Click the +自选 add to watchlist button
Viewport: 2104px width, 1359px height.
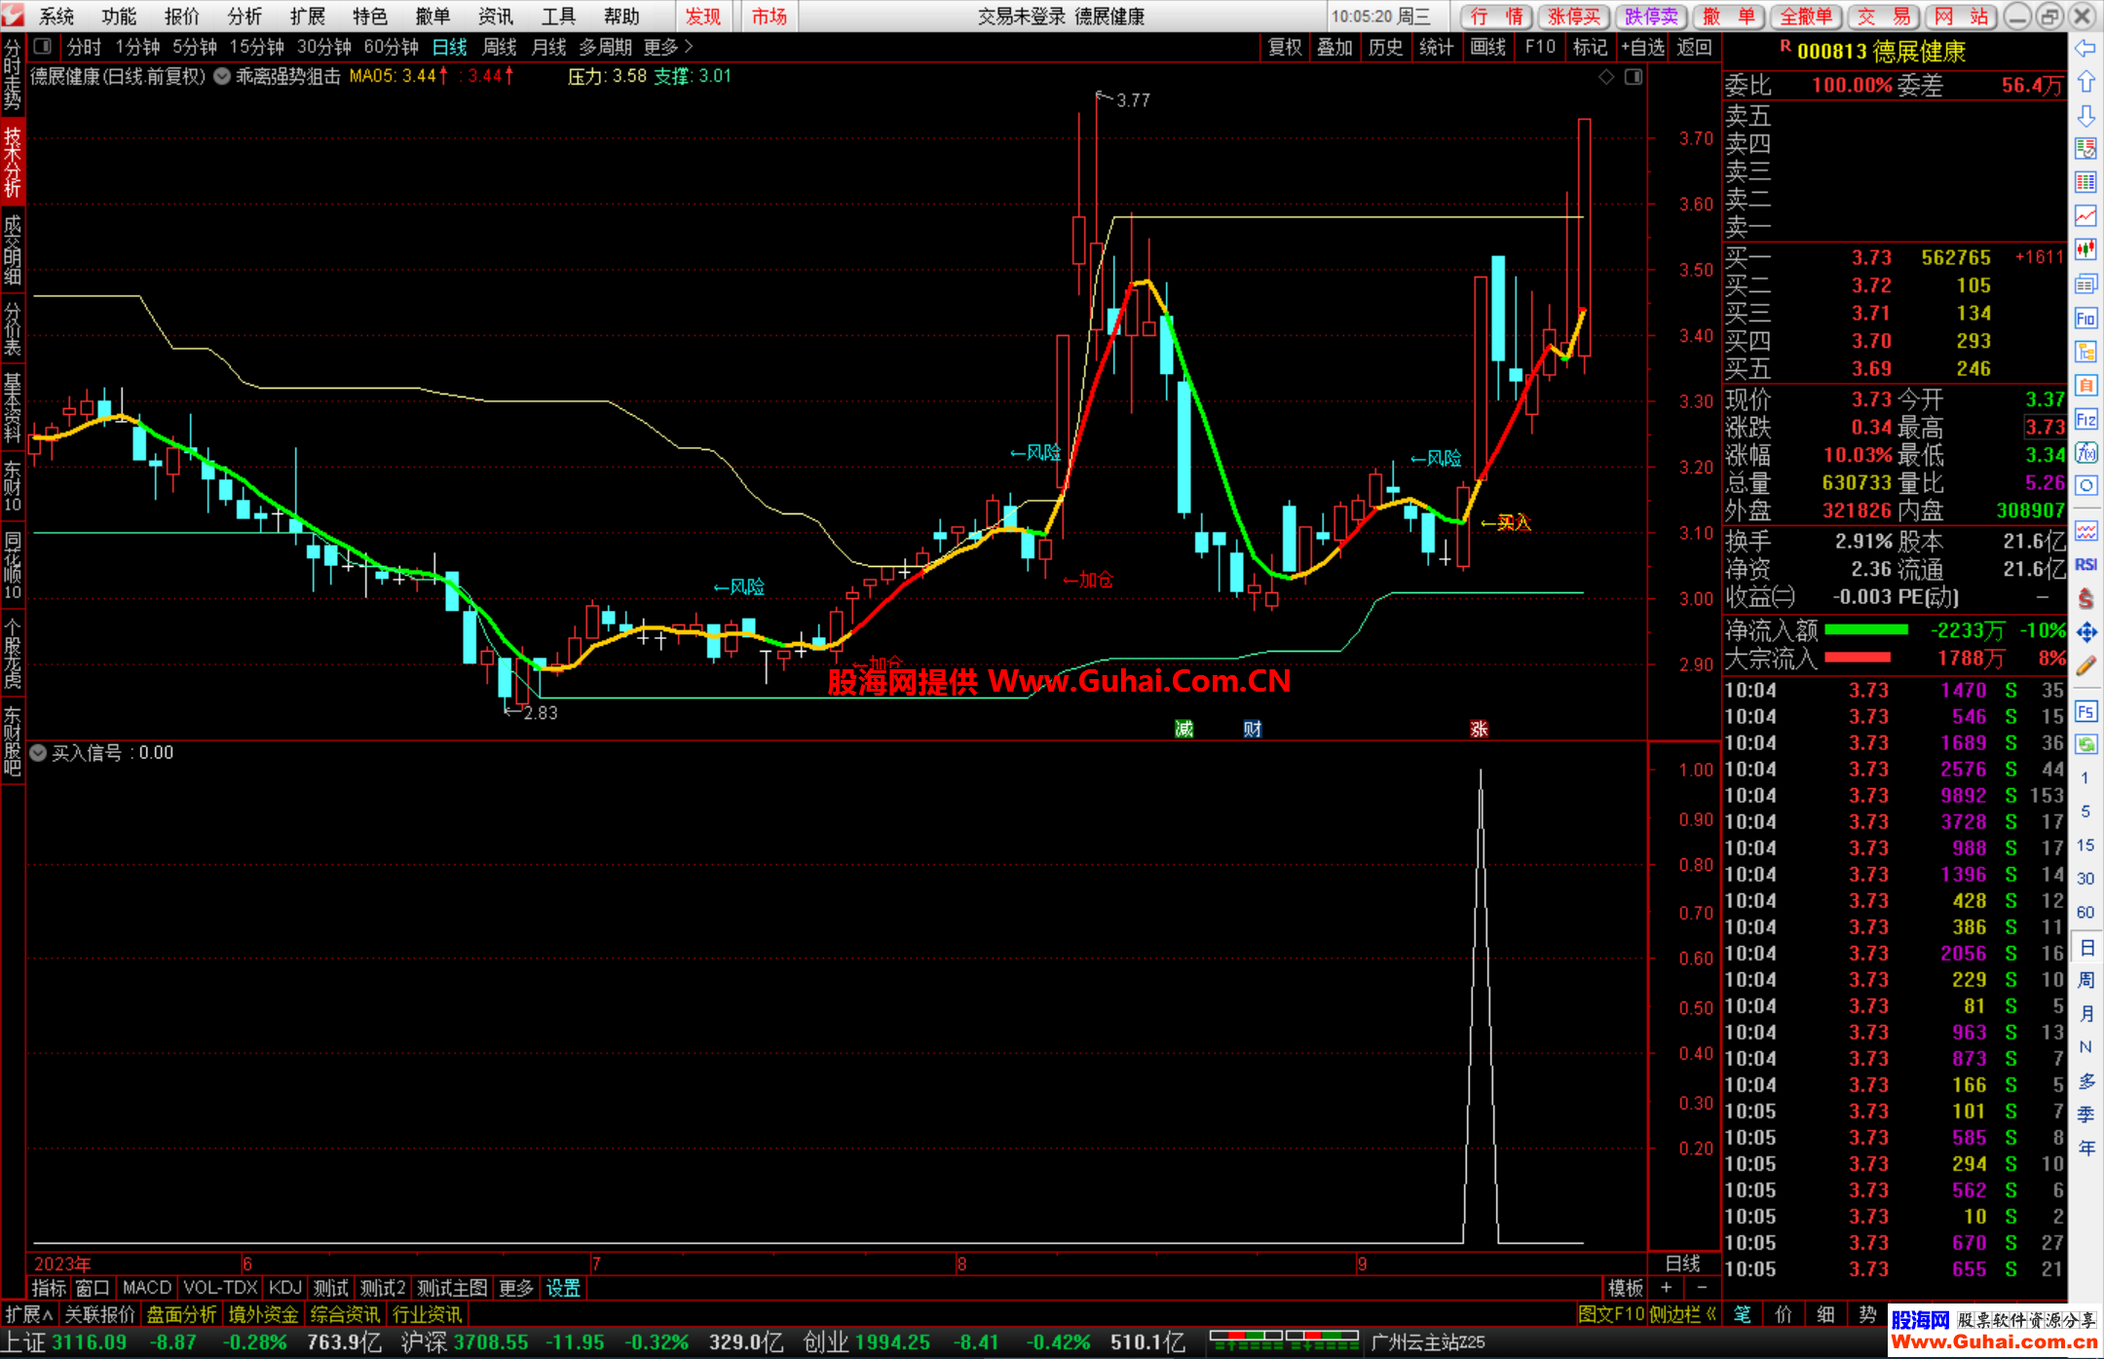click(1643, 47)
